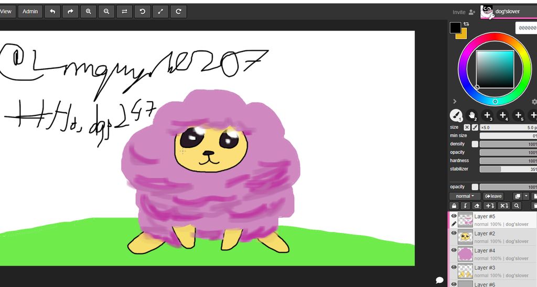
Task: Pick the black foreground color swatch
Action: (455, 27)
